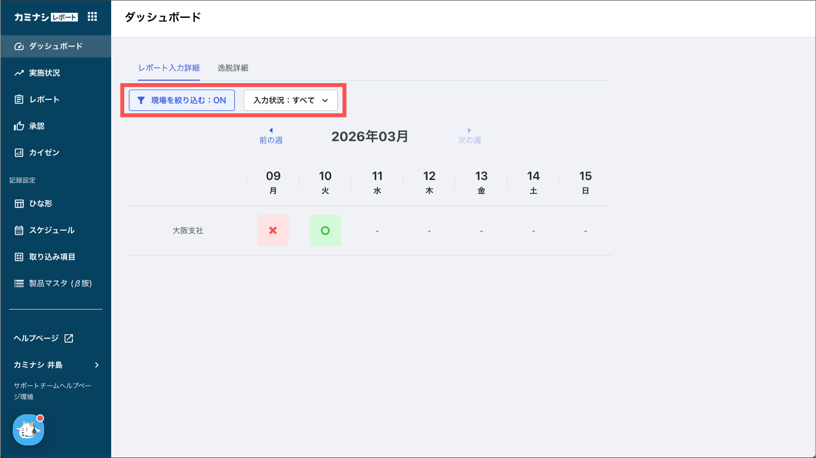Image resolution: width=816 pixels, height=458 pixels.
Task: Click the dashboard gauge icon in sidebar
Action: (x=19, y=47)
